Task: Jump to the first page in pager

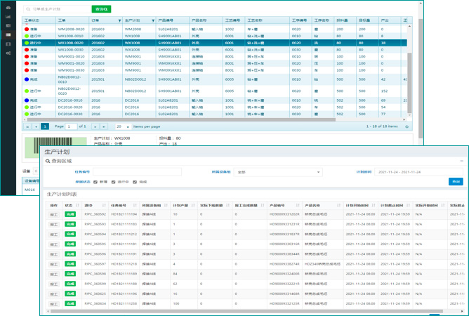Action: tap(28, 126)
